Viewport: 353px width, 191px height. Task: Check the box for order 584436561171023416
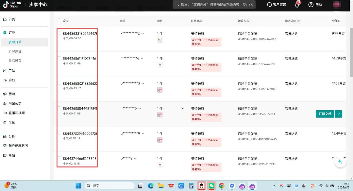[x=59, y=58]
